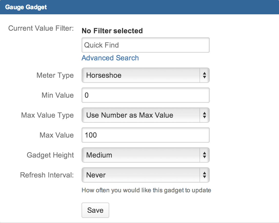This screenshot has height=223, width=279.
Task: Click the arrows icon on Max Value Type
Action: [x=204, y=115]
